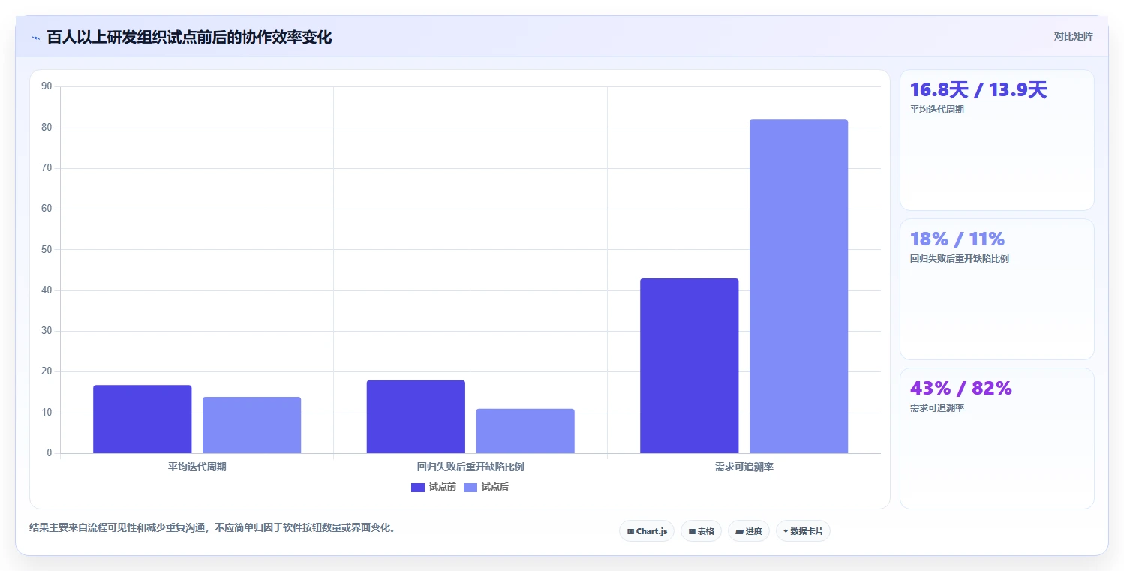Click the y-axis tick value 90
The height and width of the screenshot is (571, 1124).
pos(47,86)
